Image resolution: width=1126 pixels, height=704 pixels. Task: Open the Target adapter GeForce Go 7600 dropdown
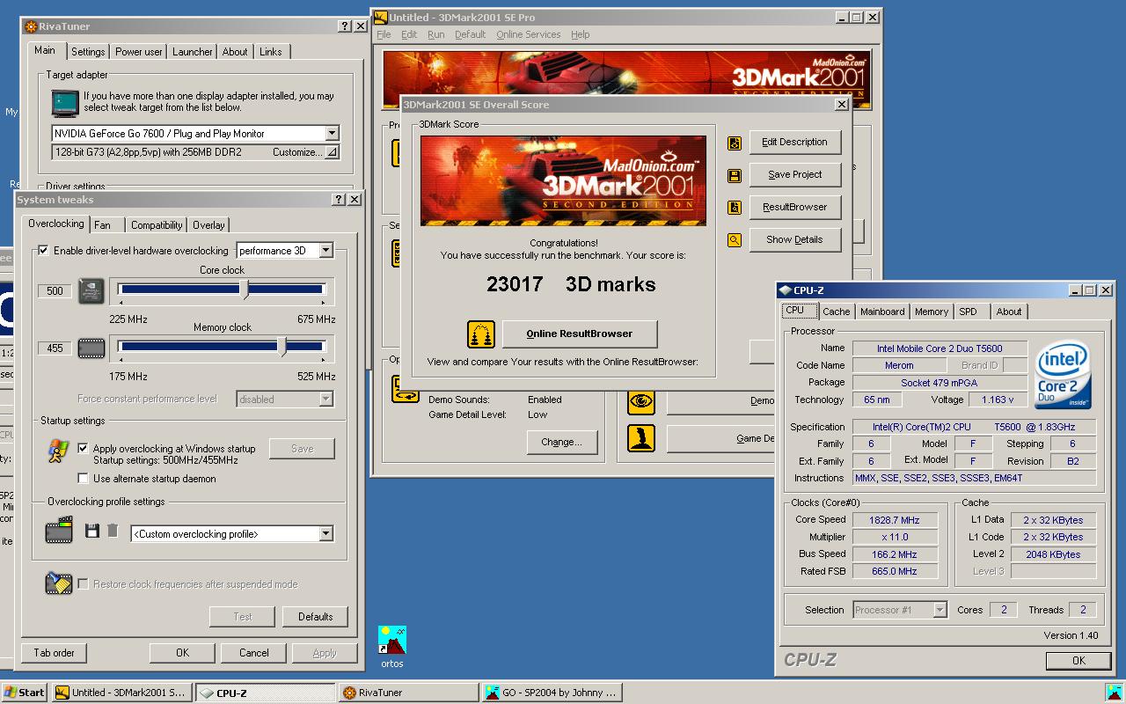point(332,134)
